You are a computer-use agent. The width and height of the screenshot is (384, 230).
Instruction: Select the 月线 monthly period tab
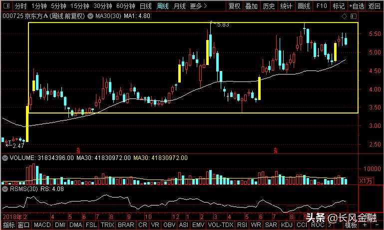point(179,6)
